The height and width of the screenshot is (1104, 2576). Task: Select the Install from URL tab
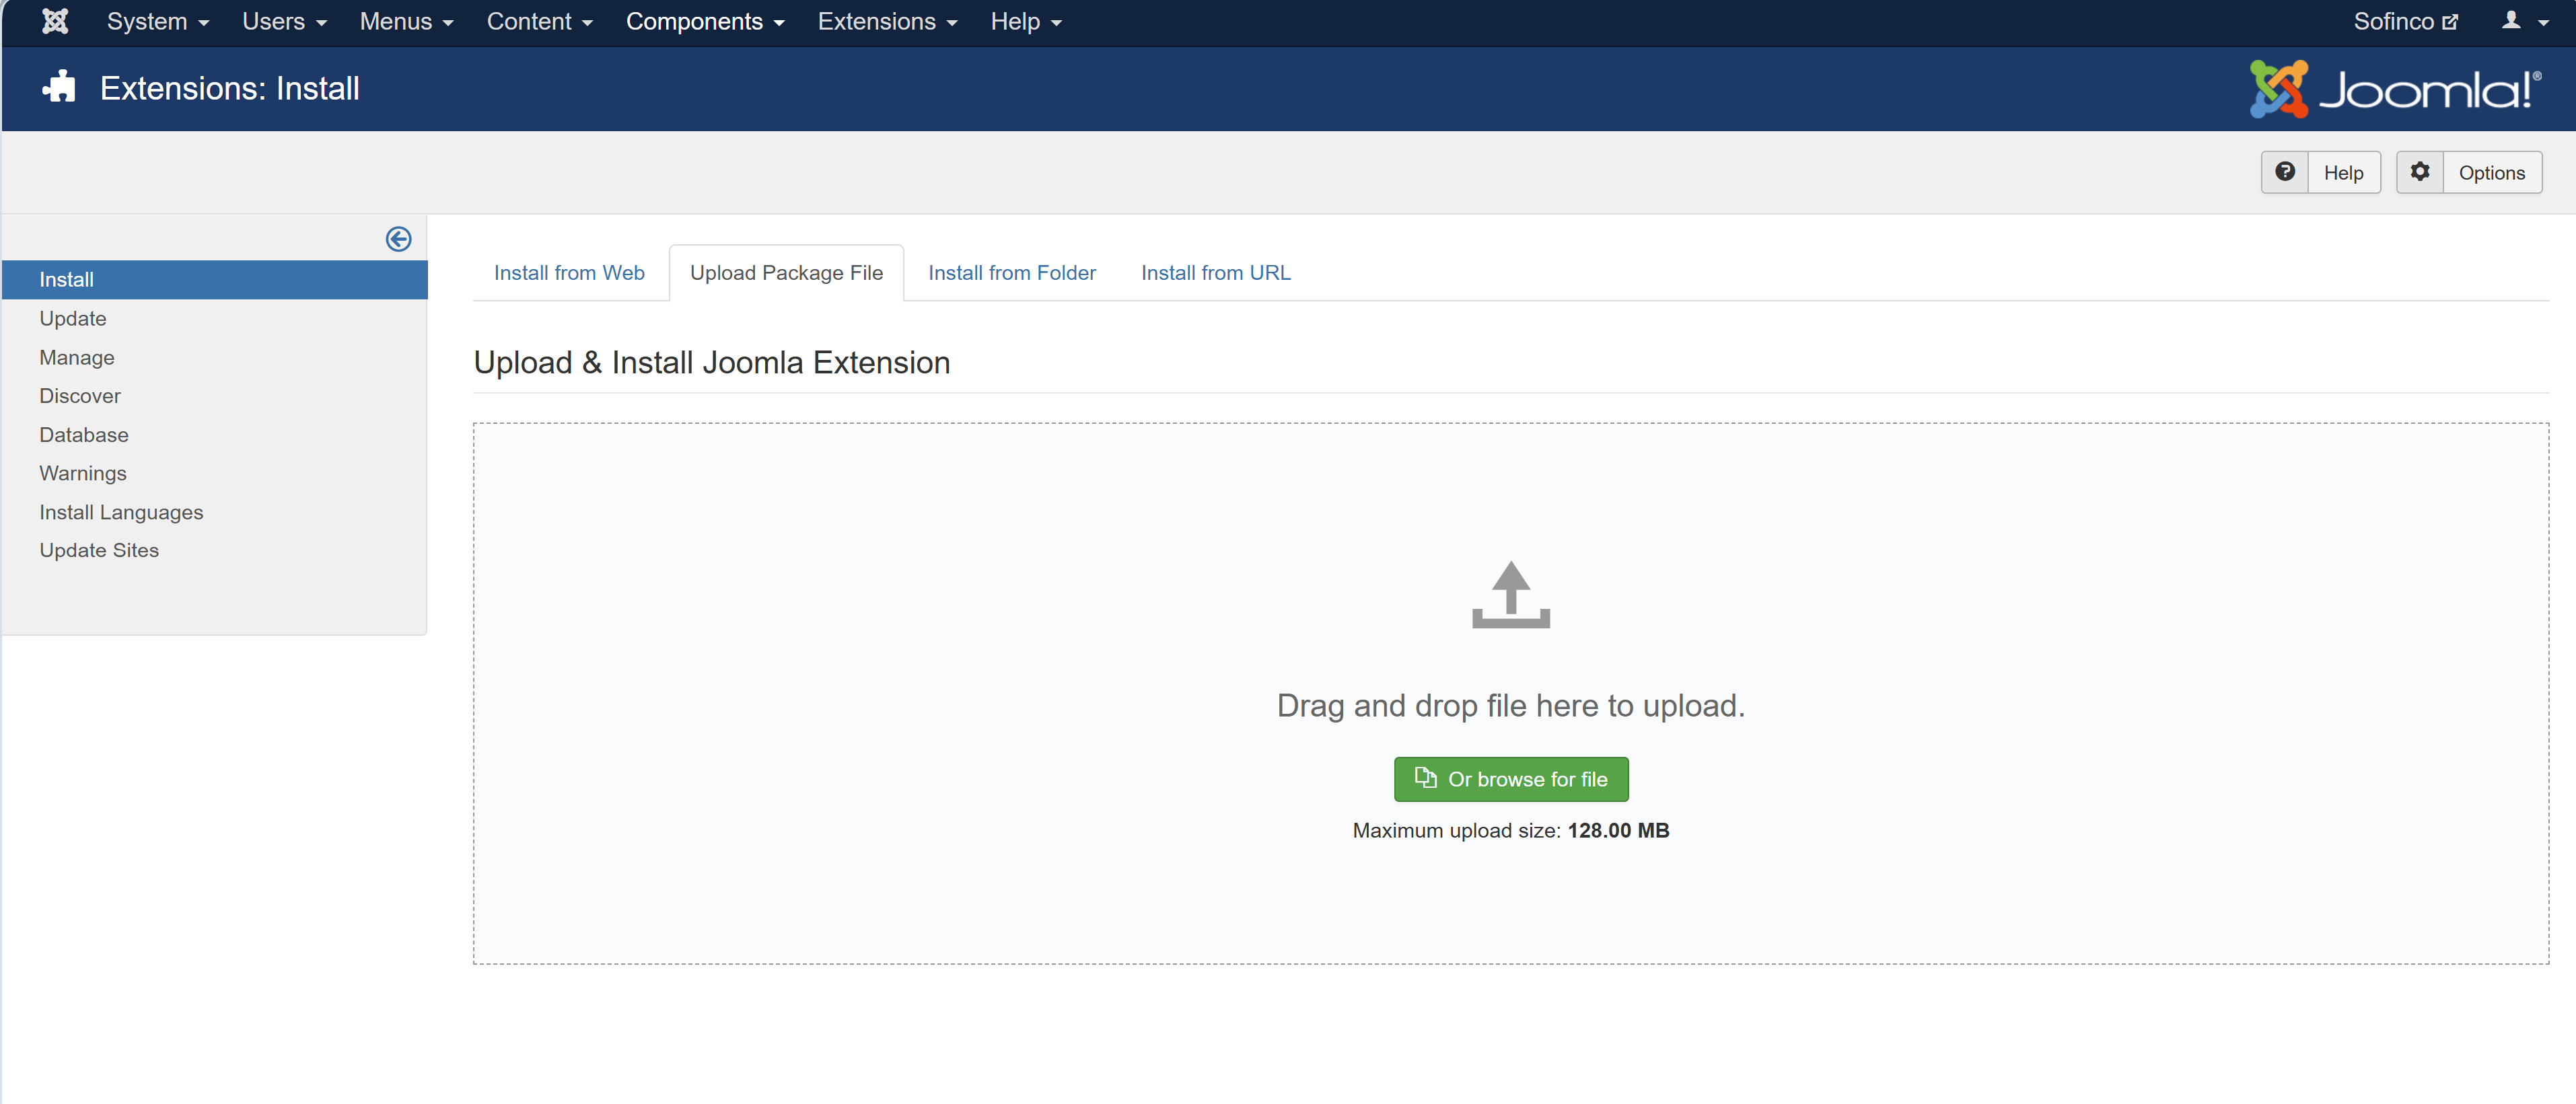[1215, 273]
